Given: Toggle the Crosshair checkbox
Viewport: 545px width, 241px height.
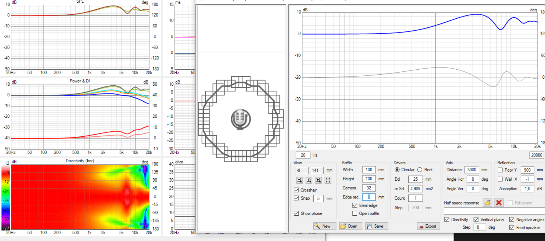Looking at the screenshot, I should [296, 190].
